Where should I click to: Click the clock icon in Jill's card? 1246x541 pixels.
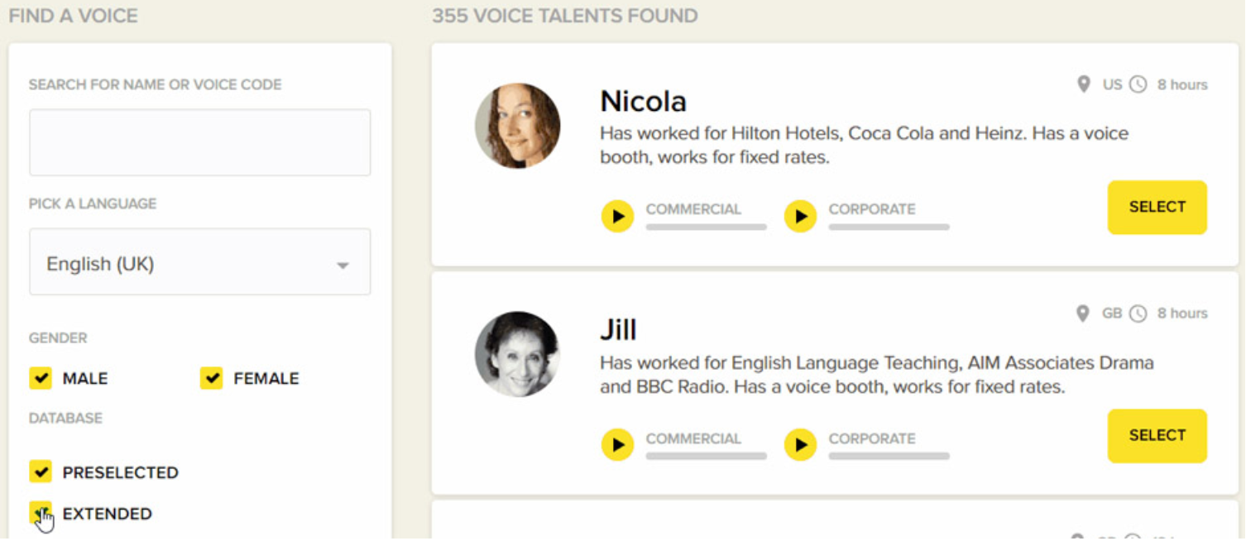click(x=1138, y=314)
